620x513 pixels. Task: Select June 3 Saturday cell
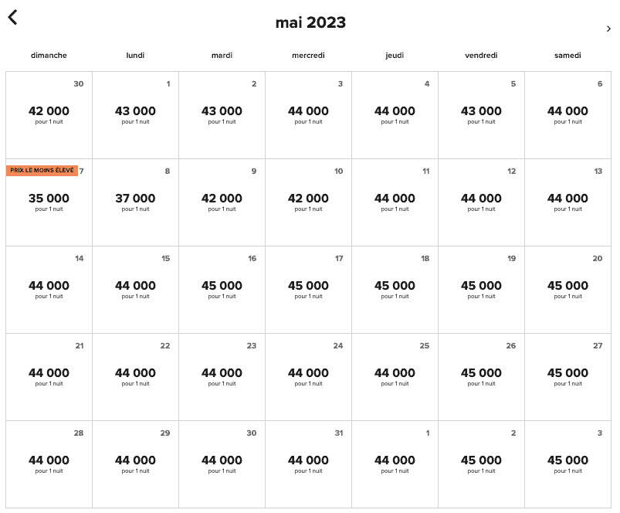567,464
